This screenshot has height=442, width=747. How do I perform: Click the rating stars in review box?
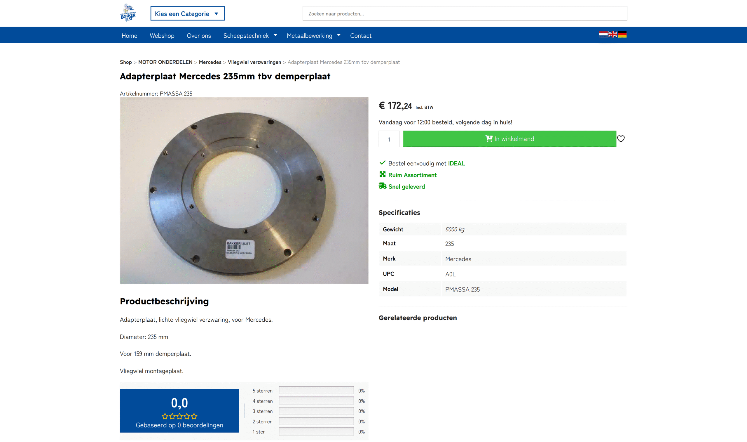click(x=179, y=416)
